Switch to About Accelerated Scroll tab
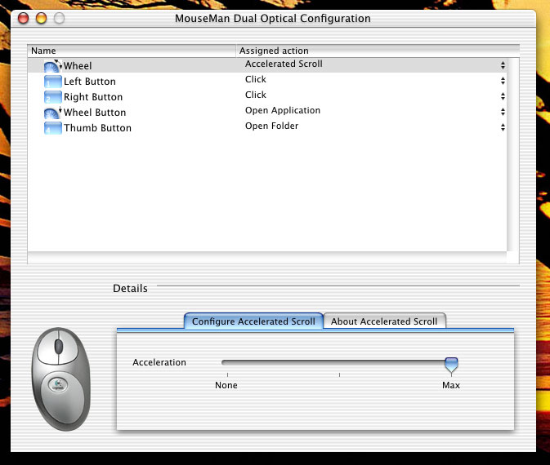The image size is (550, 465). click(384, 321)
